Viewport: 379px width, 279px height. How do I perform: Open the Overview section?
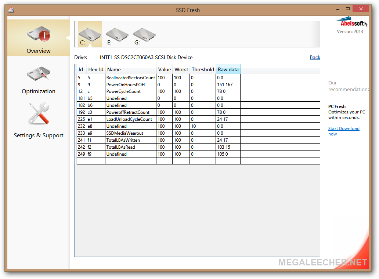(x=39, y=38)
